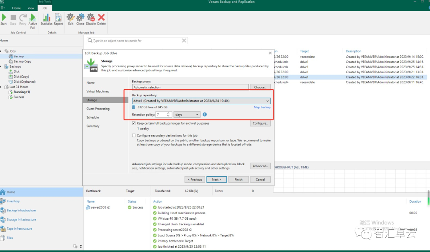430x252 pixels.
Task: Open the Inventory view
Action: click(13, 201)
